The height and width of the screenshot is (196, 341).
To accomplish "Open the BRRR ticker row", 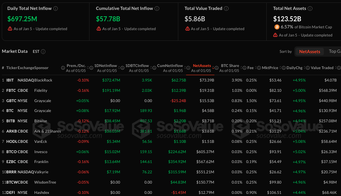I will click(x=170, y=172).
